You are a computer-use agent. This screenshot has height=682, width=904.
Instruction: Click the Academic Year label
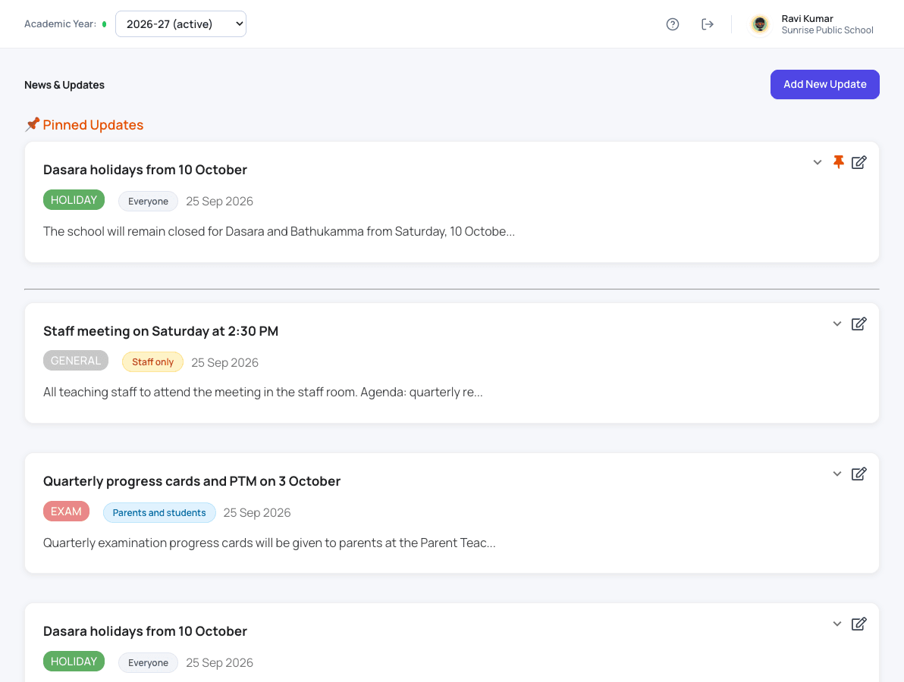60,24
